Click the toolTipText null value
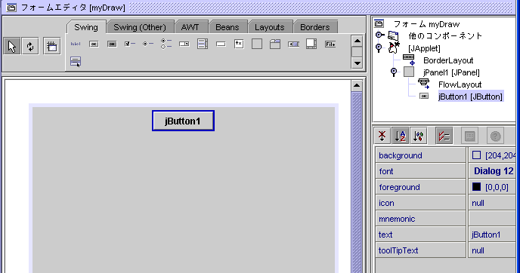Viewport: 520px width, 273px height. (x=493, y=250)
